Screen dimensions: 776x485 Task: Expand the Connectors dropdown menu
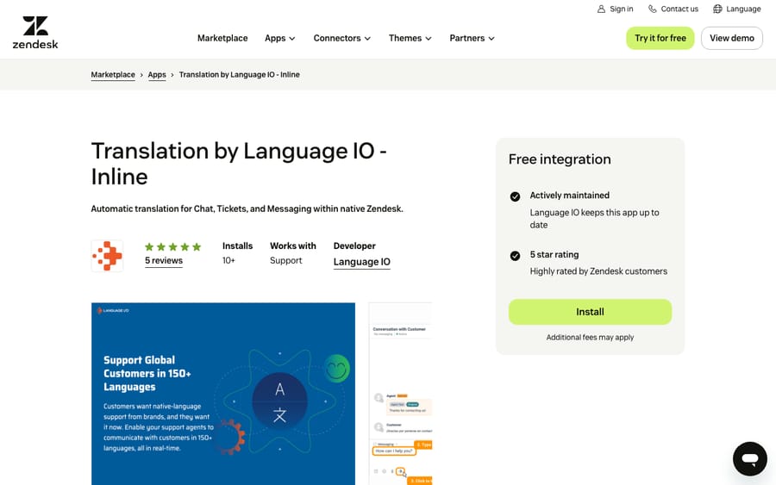[342, 38]
